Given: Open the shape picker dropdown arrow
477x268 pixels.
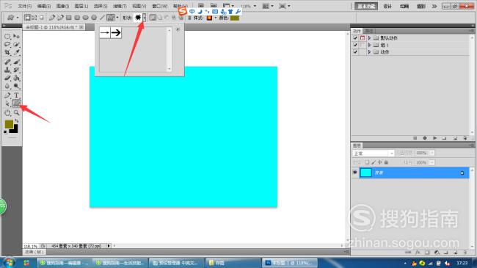Looking at the screenshot, I should coord(144,18).
